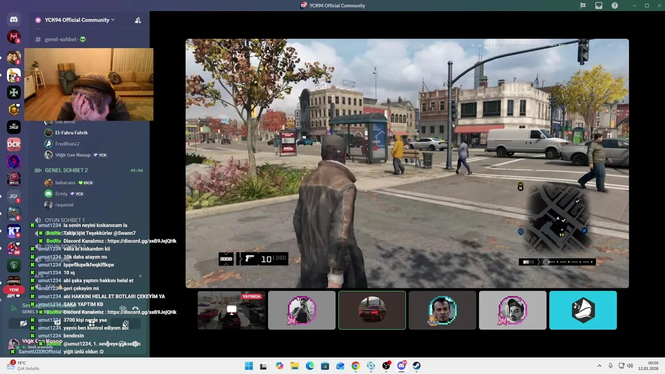Switch to Discord on the taskbar
The width and height of the screenshot is (665, 374).
tap(402, 366)
